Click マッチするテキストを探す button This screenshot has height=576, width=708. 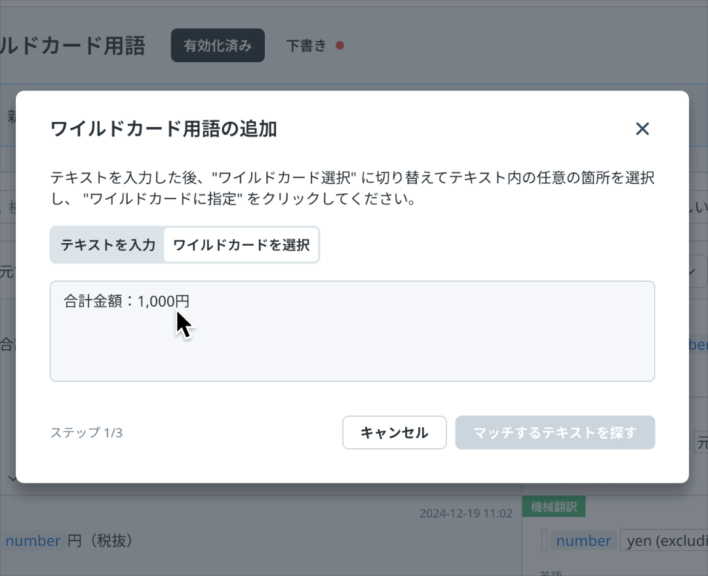(x=555, y=432)
